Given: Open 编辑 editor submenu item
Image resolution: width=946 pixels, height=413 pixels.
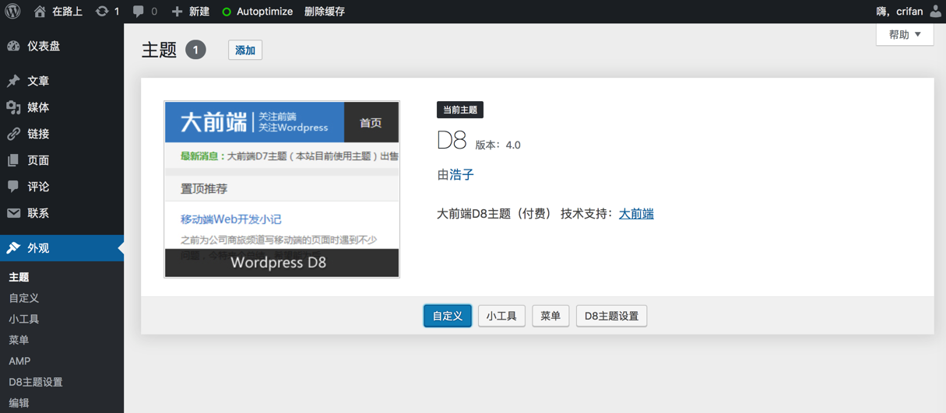Looking at the screenshot, I should [19, 403].
